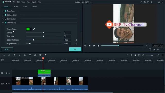
Task: Zoom in the timeline with plus icon
Action: coord(158,55)
